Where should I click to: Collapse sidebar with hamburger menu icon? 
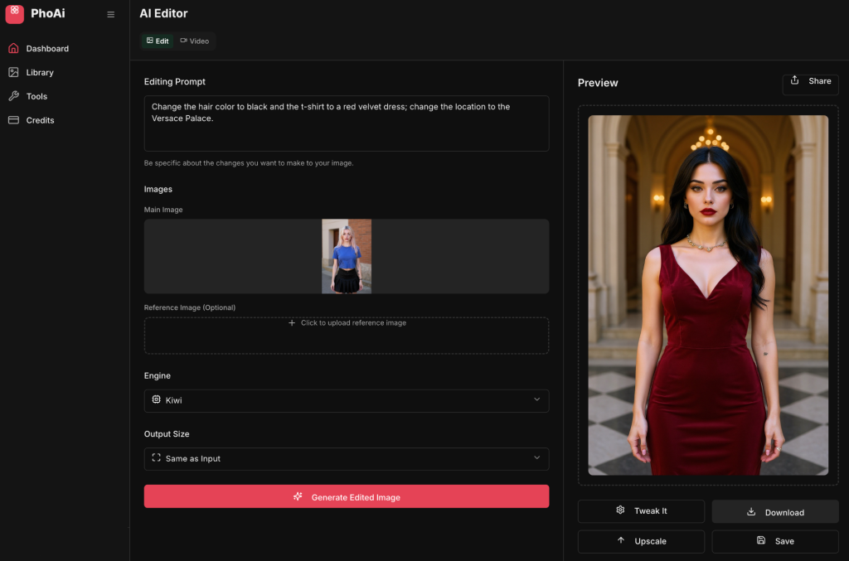(x=111, y=14)
